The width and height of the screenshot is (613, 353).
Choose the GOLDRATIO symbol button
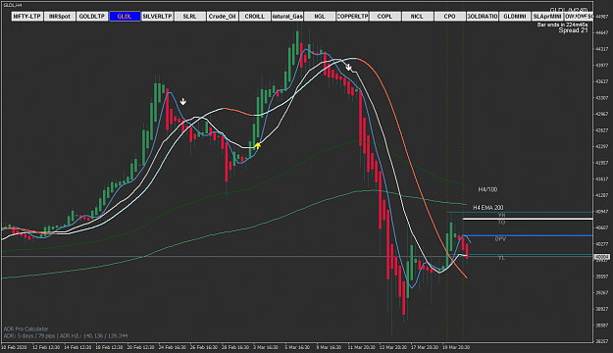pos(482,17)
